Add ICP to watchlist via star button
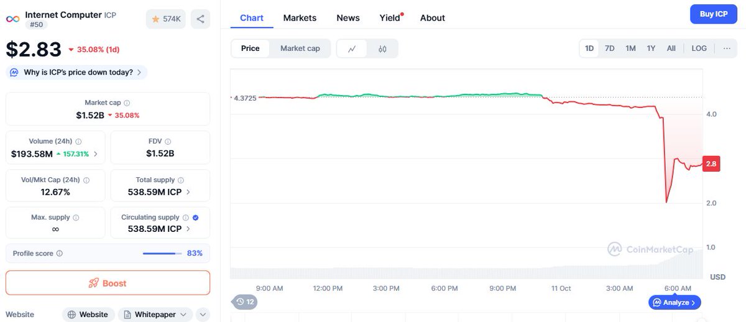 point(166,19)
